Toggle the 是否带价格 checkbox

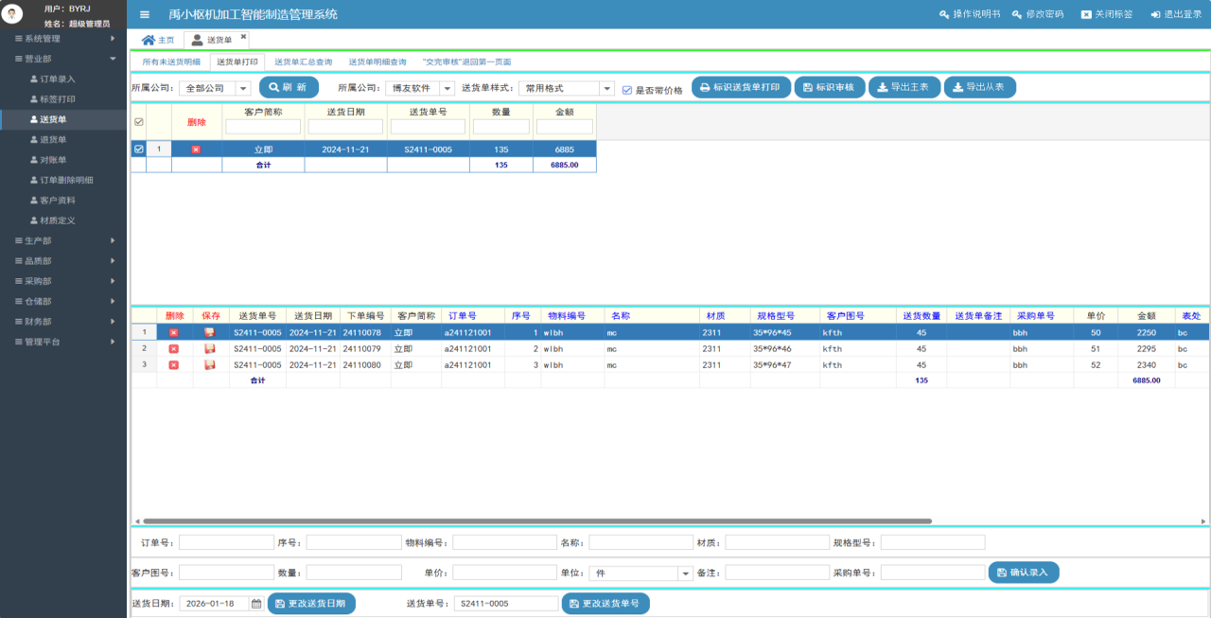click(x=626, y=90)
